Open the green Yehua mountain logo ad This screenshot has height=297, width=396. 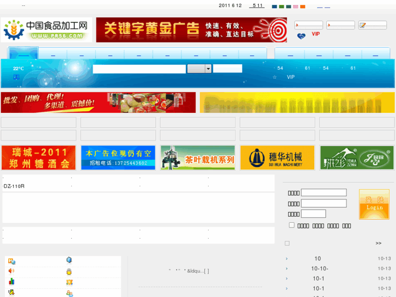click(x=357, y=157)
